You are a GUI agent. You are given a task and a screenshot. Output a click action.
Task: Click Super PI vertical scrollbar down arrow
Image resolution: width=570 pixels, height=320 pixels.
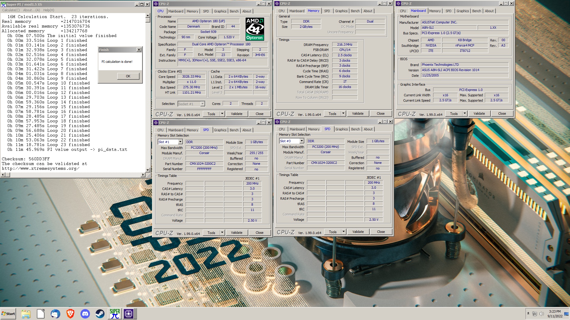pyautogui.click(x=148, y=170)
